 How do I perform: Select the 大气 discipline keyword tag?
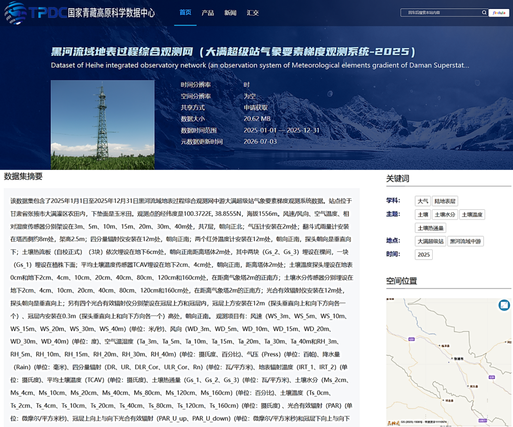[423, 201]
